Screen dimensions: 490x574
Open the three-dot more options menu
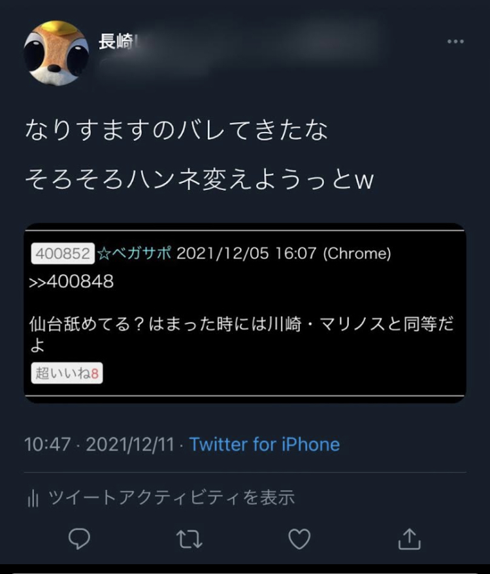[x=455, y=42]
